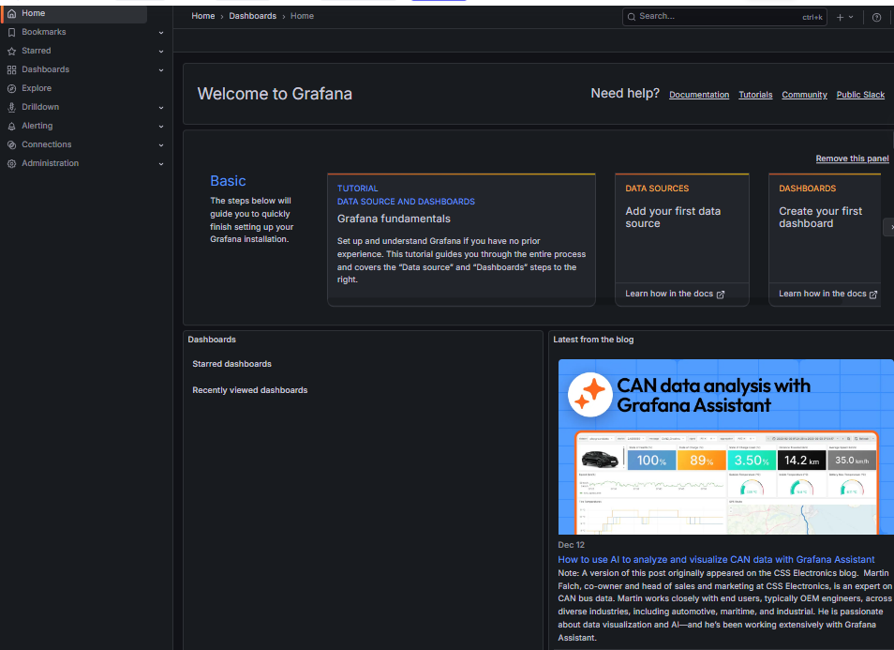Open the Community help link
This screenshot has height=650, width=894.
click(804, 95)
